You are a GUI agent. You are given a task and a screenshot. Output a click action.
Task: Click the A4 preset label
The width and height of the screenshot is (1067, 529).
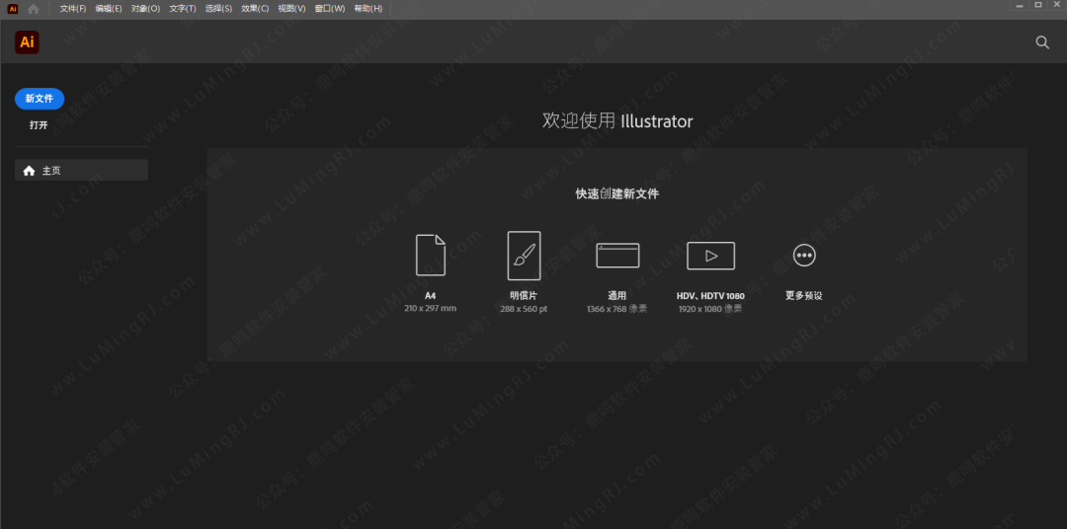pyautogui.click(x=430, y=296)
